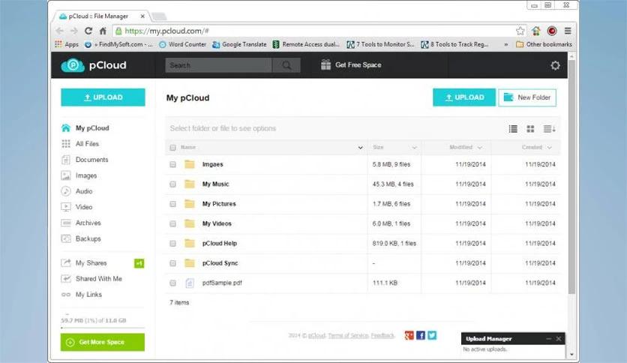627x363 pixels.
Task: Open the Imgaes folder icon
Action: 190,164
